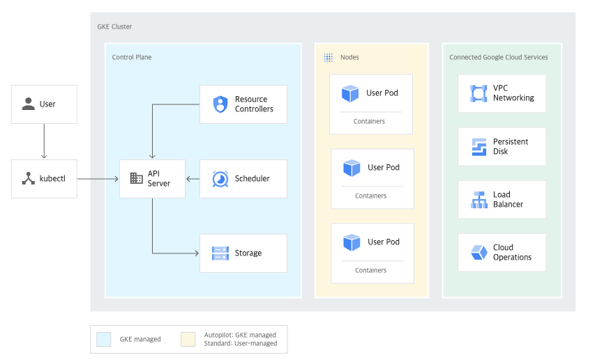Click the User person icon
Image resolution: width=595 pixels, height=362 pixels.
pos(28,104)
